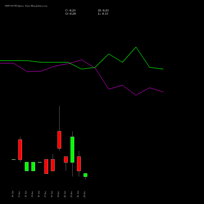Image resolution: width=204 pixels, height=204 pixels.
Task: Click the peak of the green indicator line
Action: [x=136, y=47]
